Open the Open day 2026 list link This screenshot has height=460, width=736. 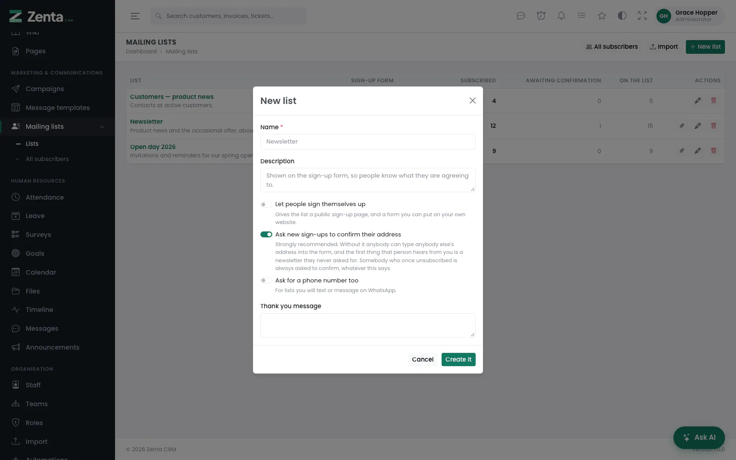pos(153,147)
